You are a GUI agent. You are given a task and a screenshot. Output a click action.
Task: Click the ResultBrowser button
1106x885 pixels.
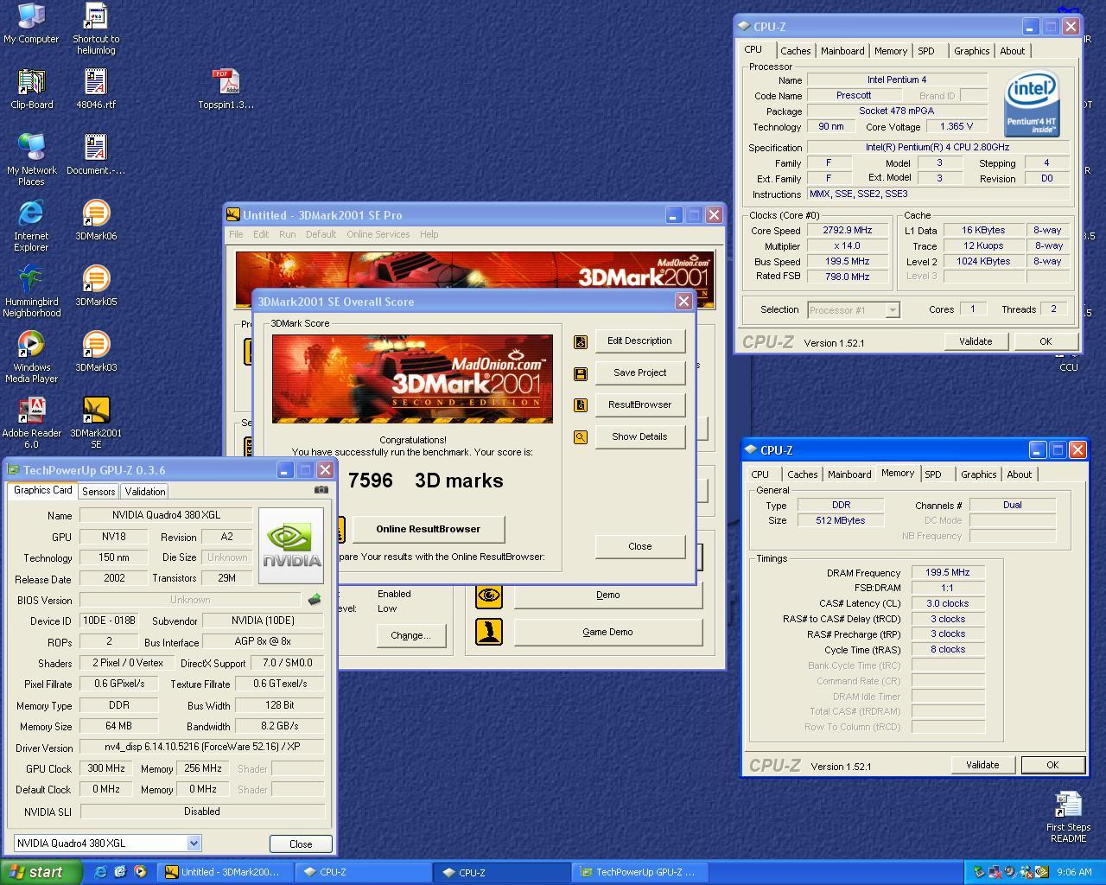639,404
